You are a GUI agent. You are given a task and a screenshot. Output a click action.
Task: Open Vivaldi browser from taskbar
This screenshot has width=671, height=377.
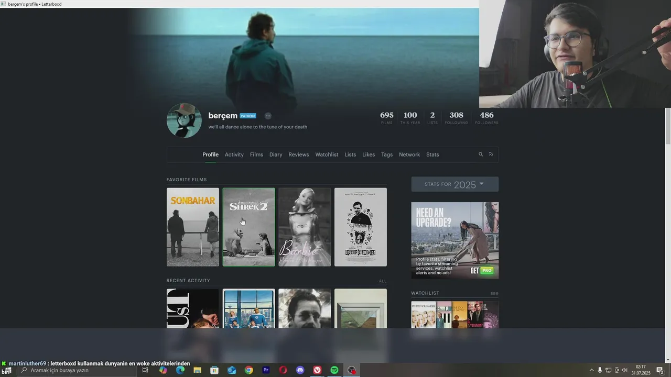(317, 370)
